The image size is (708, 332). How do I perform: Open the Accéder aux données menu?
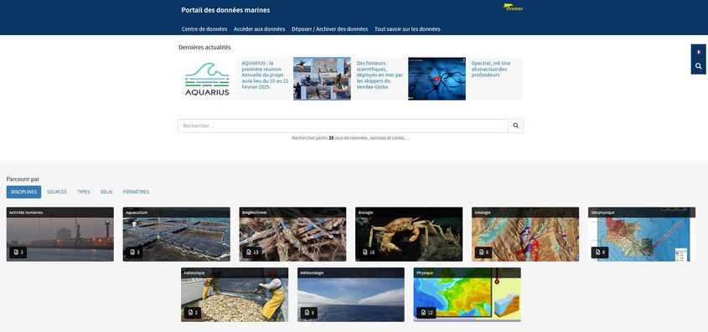coord(259,28)
